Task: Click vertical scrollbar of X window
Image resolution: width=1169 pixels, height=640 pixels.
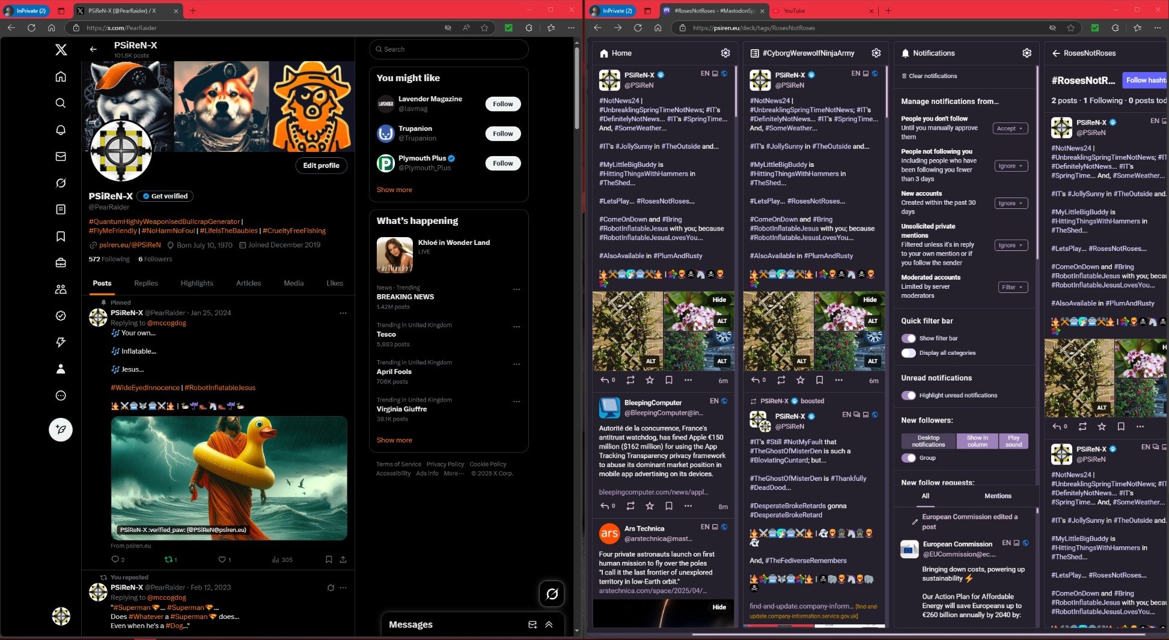Action: 577,87
